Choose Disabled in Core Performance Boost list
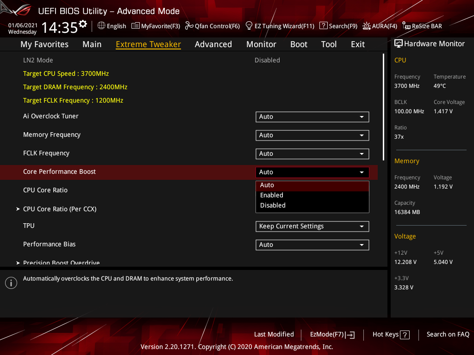 [x=312, y=205]
